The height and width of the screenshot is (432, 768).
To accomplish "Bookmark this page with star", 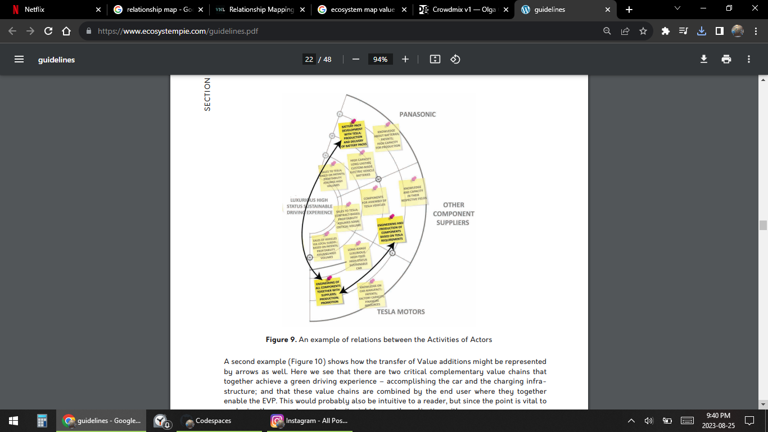I will click(643, 31).
